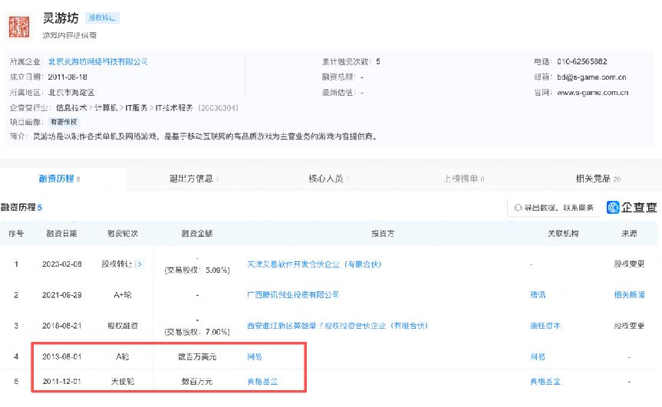This screenshot has height=407, width=662.
Task: Click the 融资轮次 column header
Action: (123, 233)
